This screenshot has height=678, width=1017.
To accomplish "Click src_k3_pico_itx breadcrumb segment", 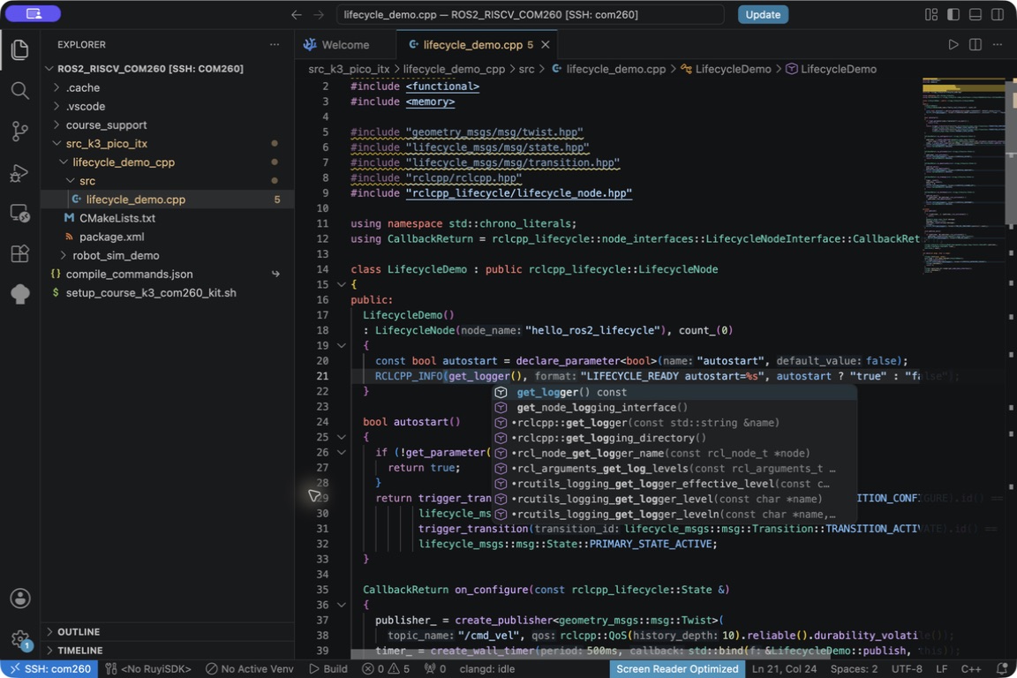I will click(349, 69).
